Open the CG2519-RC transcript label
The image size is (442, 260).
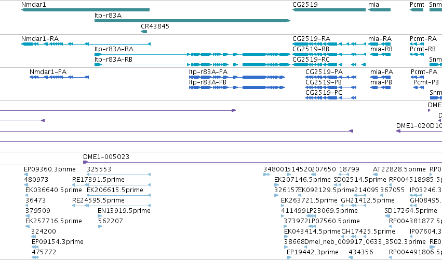311,60
